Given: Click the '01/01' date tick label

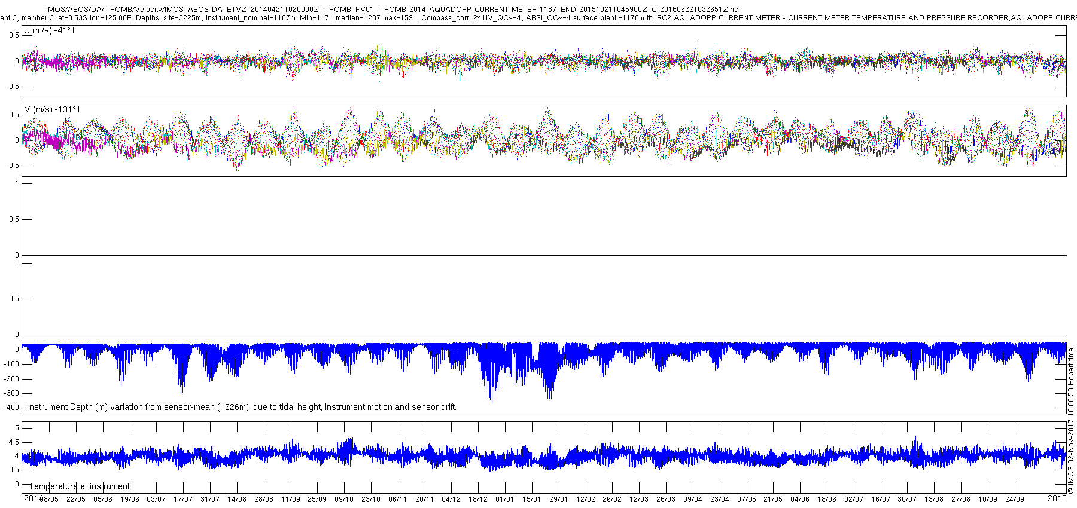Looking at the screenshot, I should click(x=505, y=500).
